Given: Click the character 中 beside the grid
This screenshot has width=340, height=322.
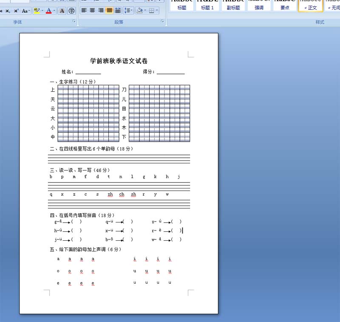Looking at the screenshot, I should pos(53,137).
